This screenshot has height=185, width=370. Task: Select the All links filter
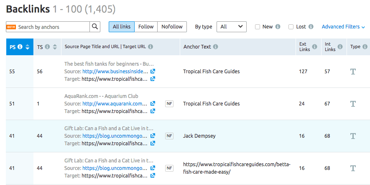click(x=122, y=27)
